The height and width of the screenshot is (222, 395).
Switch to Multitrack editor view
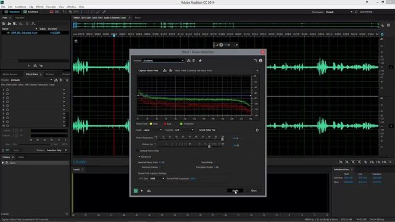pos(31,12)
